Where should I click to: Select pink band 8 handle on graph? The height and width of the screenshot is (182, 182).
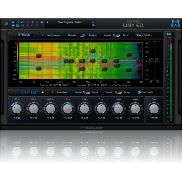(x=139, y=67)
